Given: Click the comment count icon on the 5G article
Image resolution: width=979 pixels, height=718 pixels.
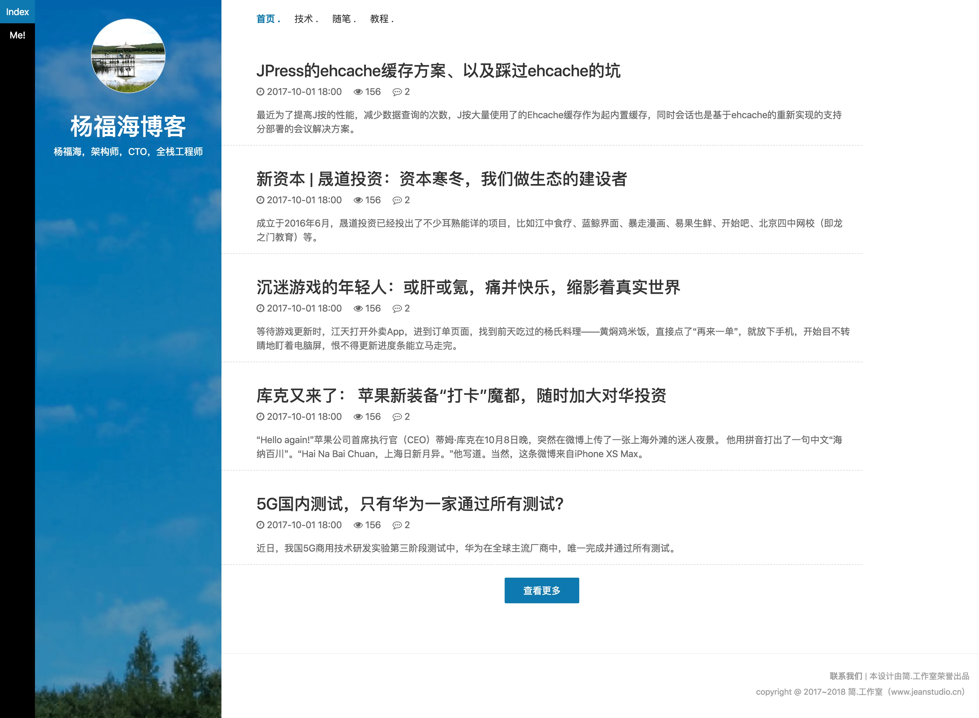Looking at the screenshot, I should pyautogui.click(x=397, y=525).
